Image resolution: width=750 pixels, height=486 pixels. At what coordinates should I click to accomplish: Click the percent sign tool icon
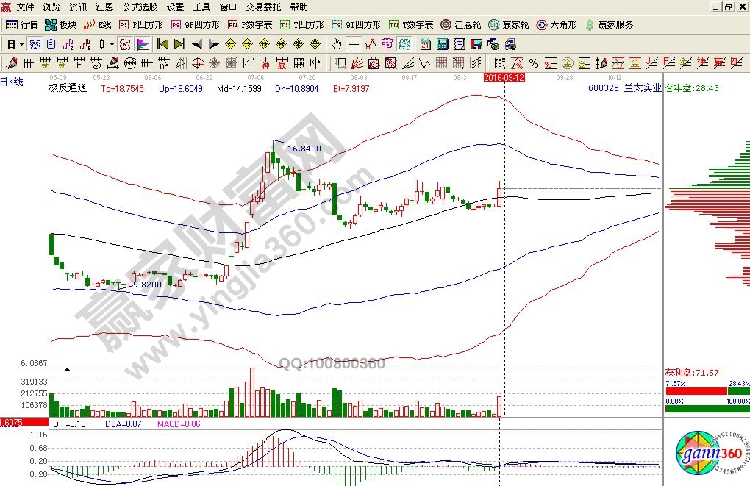point(532,62)
